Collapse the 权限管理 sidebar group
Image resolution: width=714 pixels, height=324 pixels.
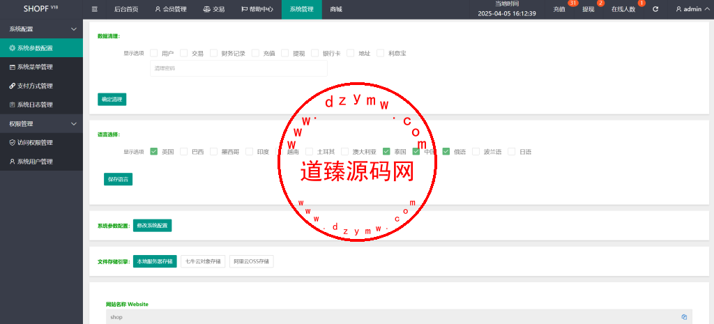[x=41, y=124]
